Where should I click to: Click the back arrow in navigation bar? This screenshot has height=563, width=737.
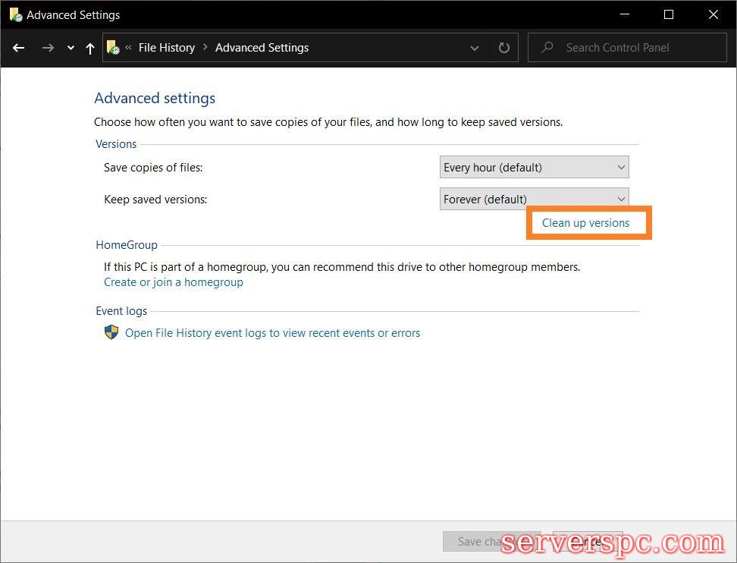click(19, 48)
